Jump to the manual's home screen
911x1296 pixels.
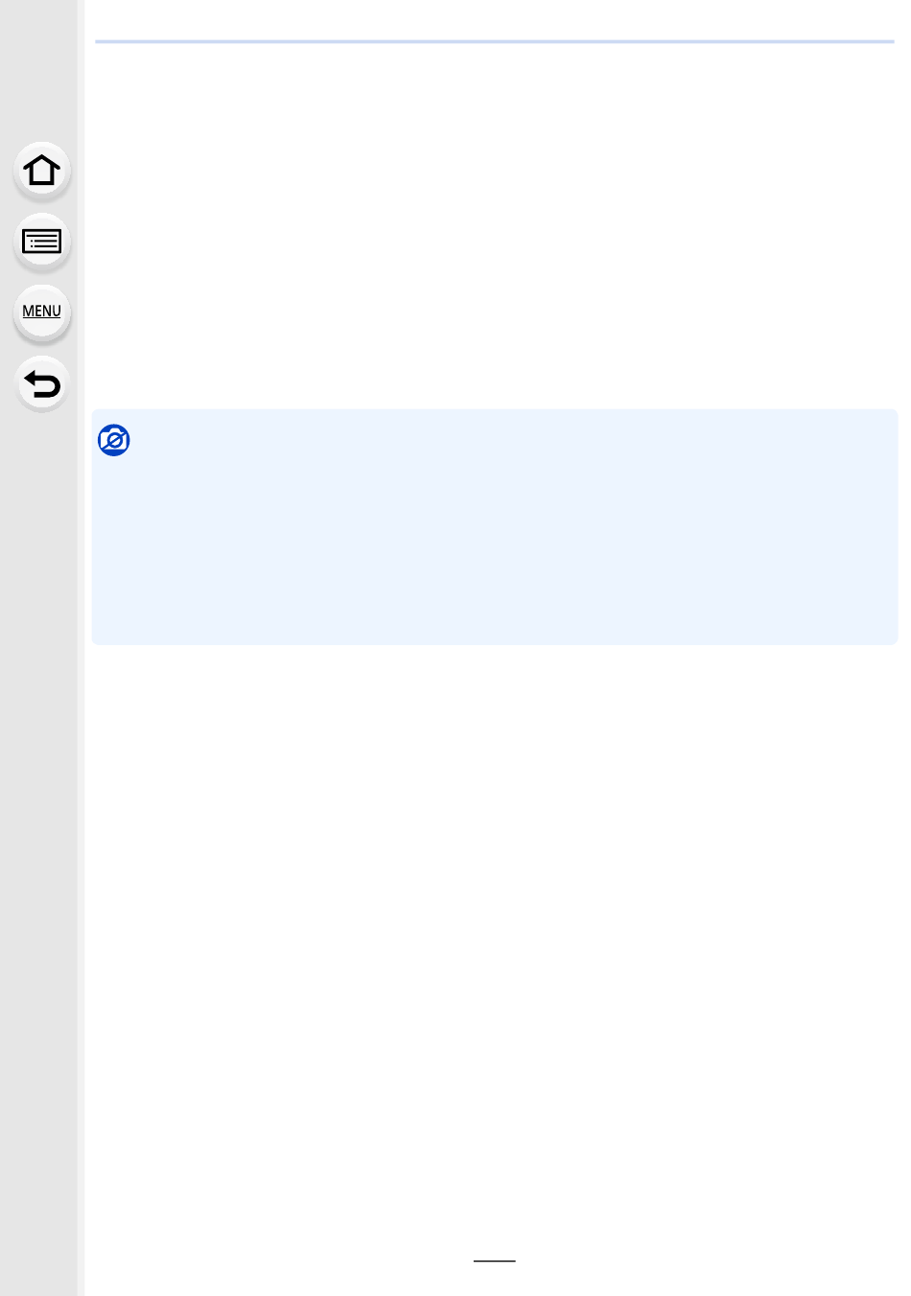41,171
